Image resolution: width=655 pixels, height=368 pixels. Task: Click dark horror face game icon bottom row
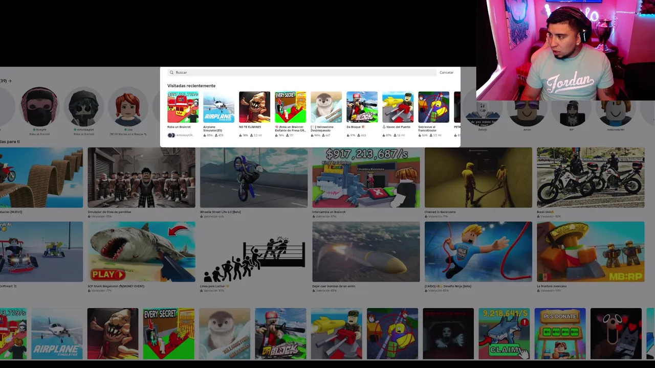[448, 333]
